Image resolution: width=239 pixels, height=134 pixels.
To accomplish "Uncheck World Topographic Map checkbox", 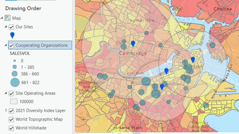I will (x=11, y=119).
